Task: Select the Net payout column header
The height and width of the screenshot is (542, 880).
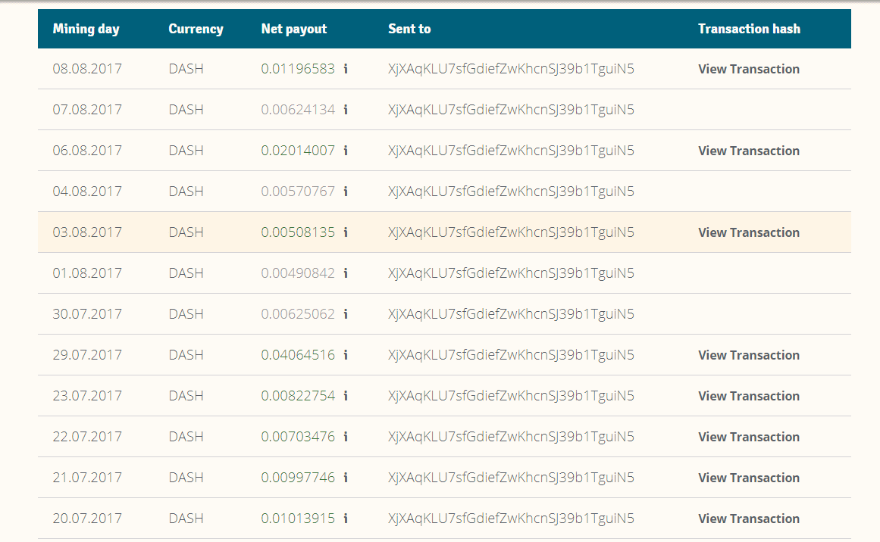Action: coord(294,30)
